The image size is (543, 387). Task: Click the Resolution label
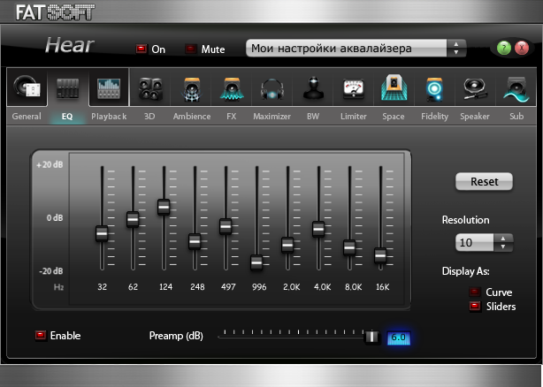466,220
